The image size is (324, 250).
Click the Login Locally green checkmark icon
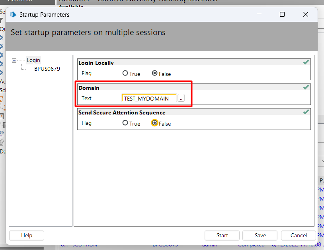[x=306, y=62]
